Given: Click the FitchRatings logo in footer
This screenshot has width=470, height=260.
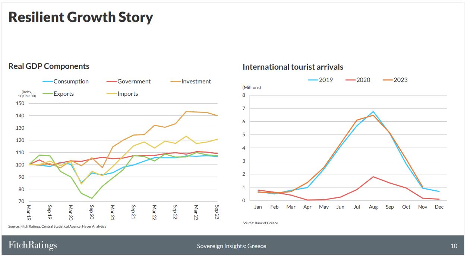Looking at the screenshot, I should pos(33,245).
